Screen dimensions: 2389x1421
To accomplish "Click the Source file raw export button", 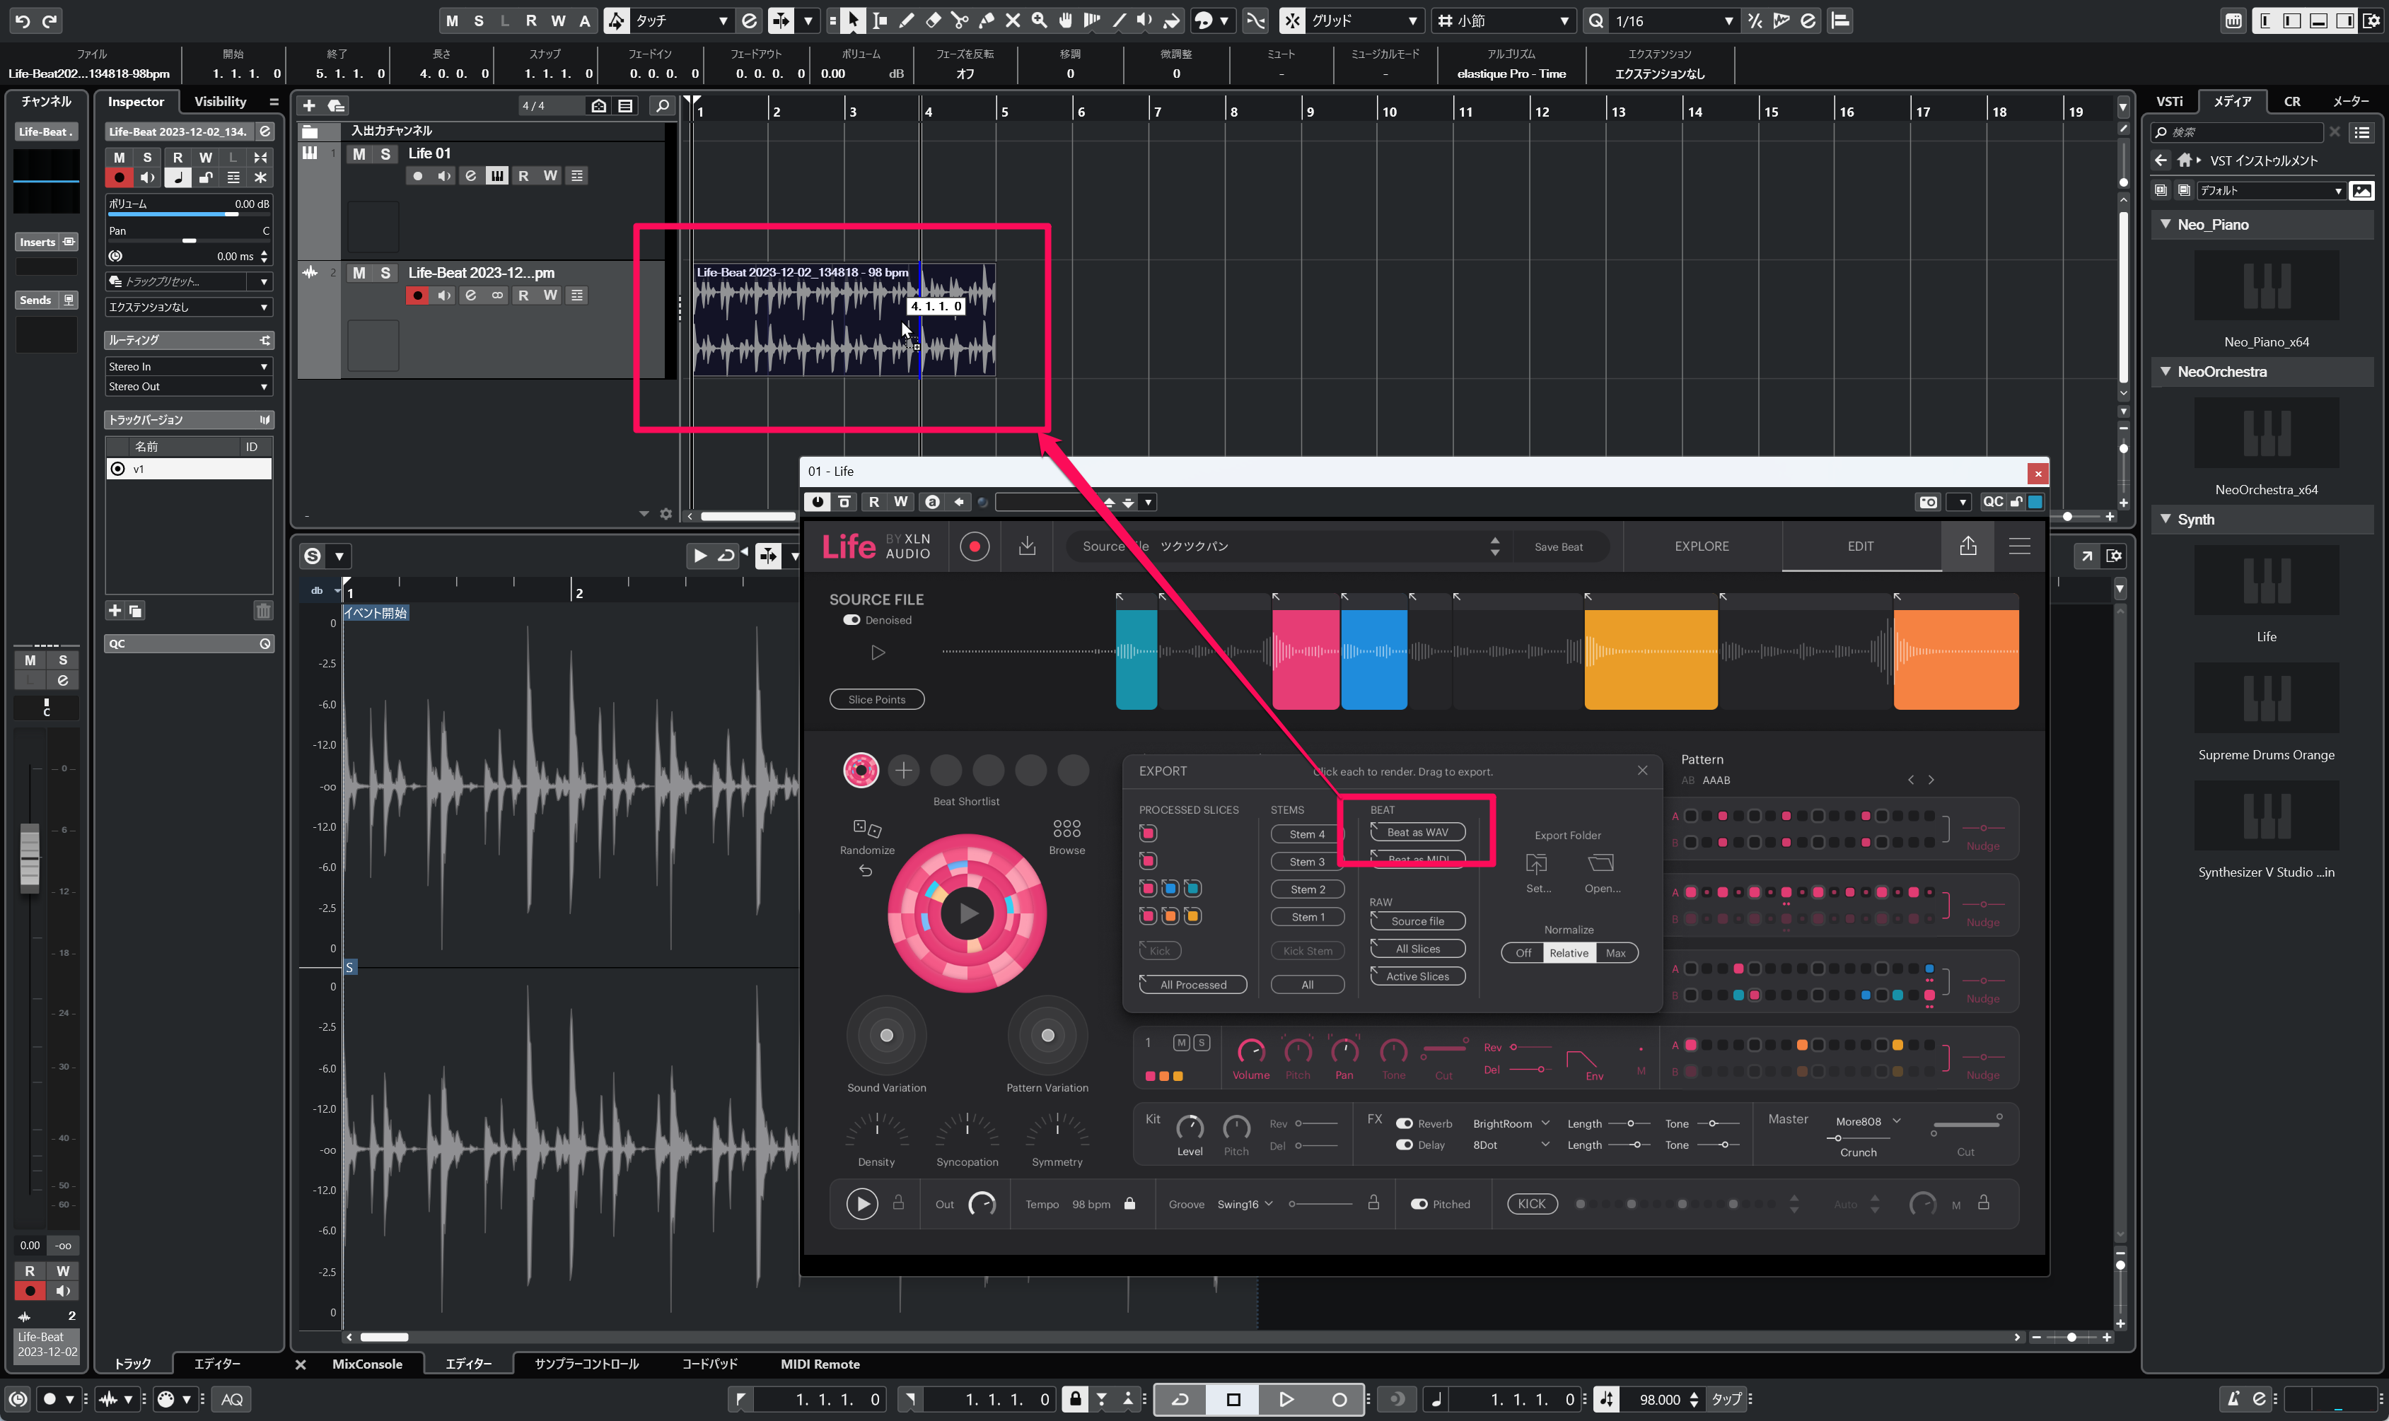I will coord(1418,921).
